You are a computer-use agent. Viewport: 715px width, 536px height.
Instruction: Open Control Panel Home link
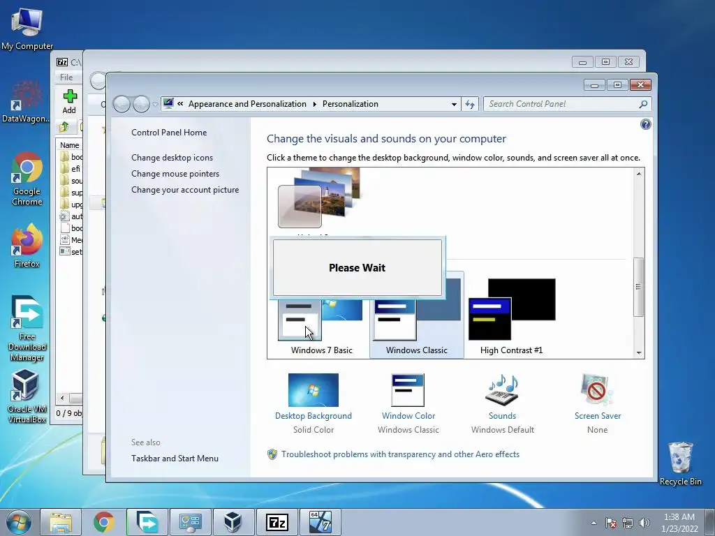click(169, 132)
